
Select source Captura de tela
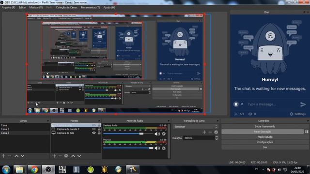coord(65,133)
